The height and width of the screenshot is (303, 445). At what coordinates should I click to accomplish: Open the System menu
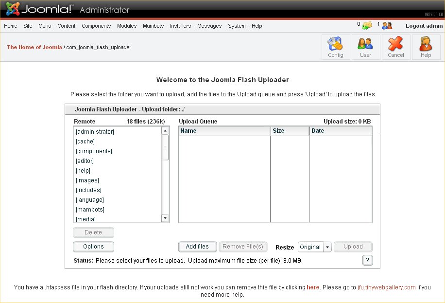tap(237, 26)
